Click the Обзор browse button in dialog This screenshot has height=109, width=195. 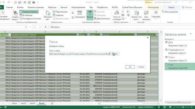(x=115, y=54)
